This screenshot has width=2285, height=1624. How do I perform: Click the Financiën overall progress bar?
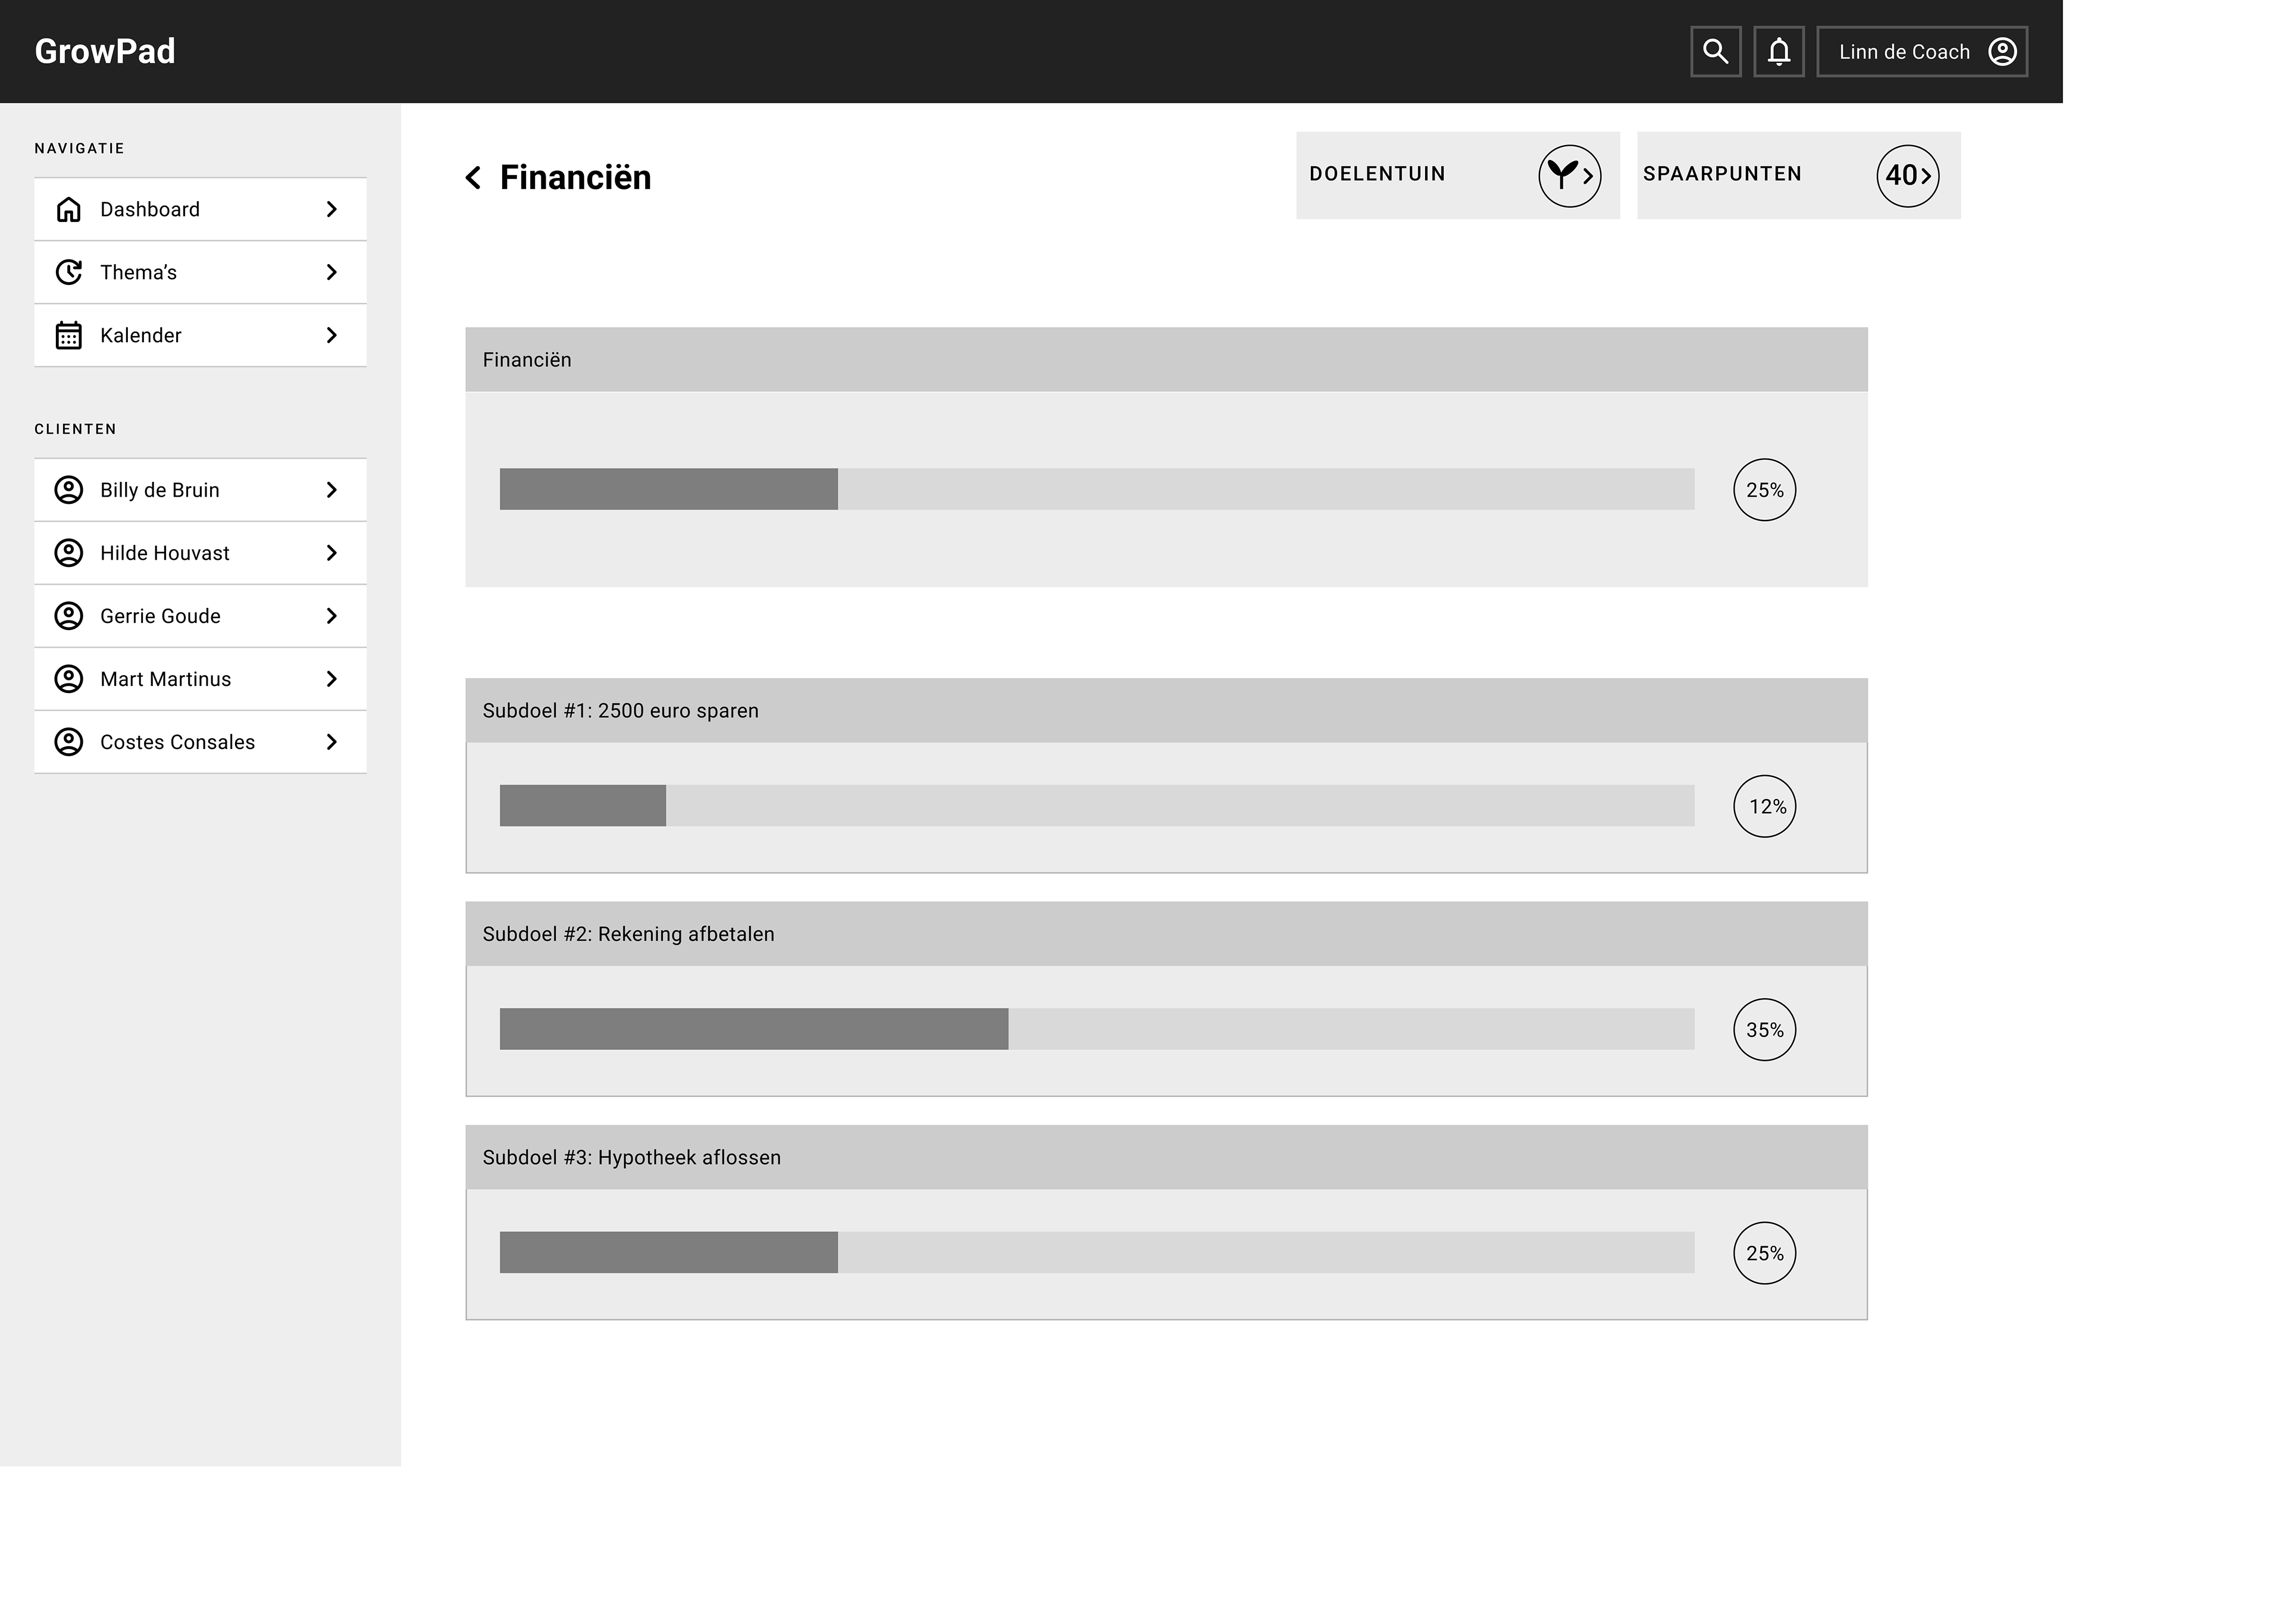pos(1097,489)
